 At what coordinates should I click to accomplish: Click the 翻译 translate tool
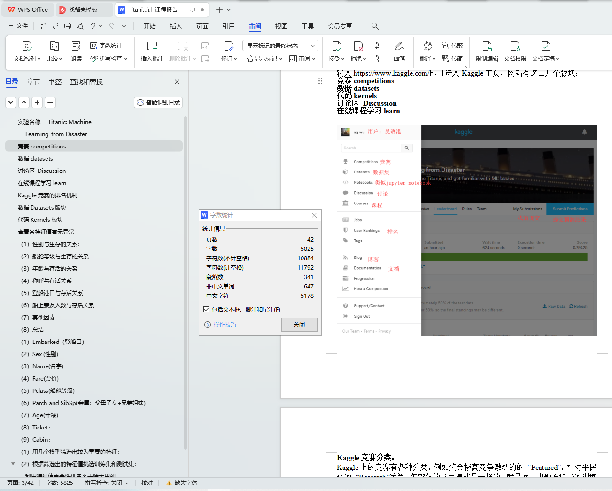pyautogui.click(x=427, y=51)
